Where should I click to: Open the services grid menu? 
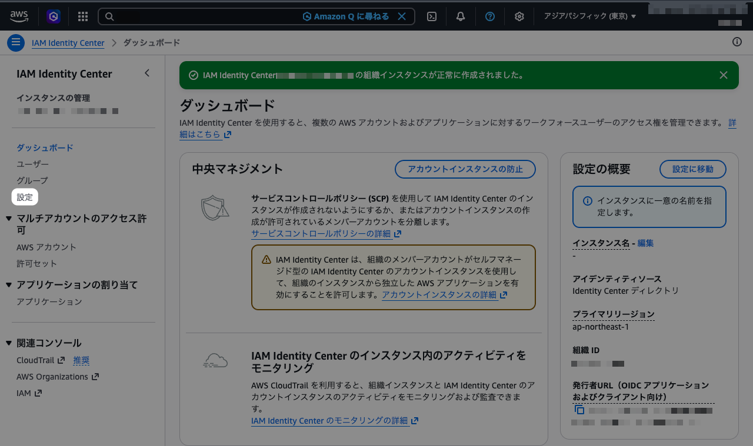[83, 16]
